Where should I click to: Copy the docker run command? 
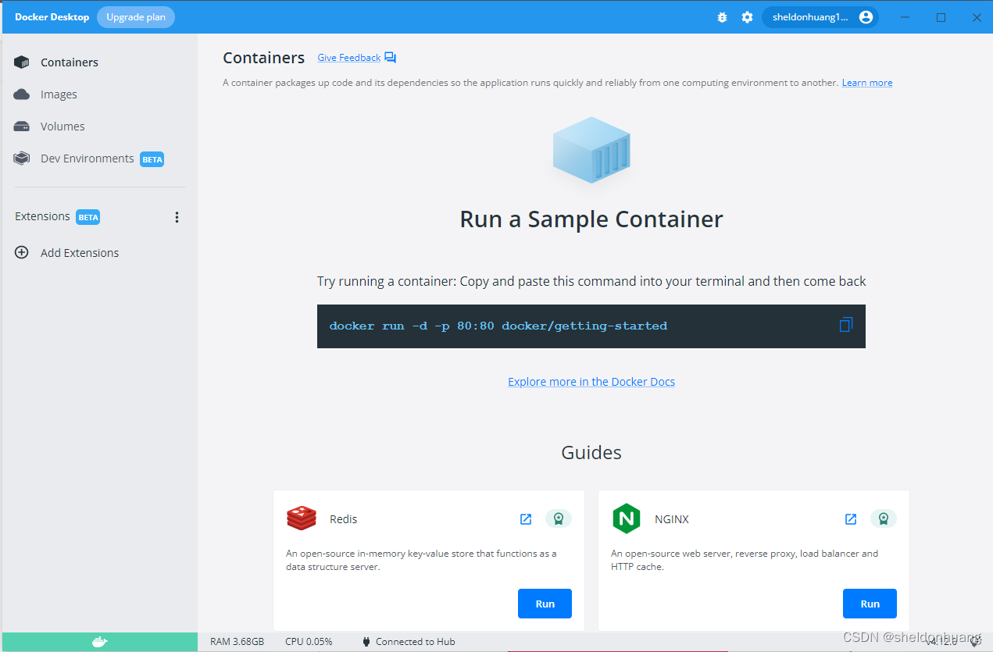pos(846,325)
